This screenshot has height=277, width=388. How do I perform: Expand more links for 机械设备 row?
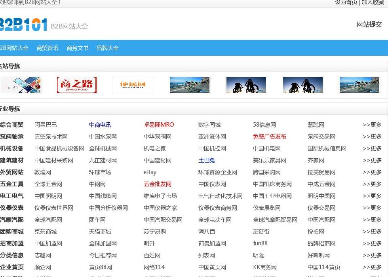(372, 148)
